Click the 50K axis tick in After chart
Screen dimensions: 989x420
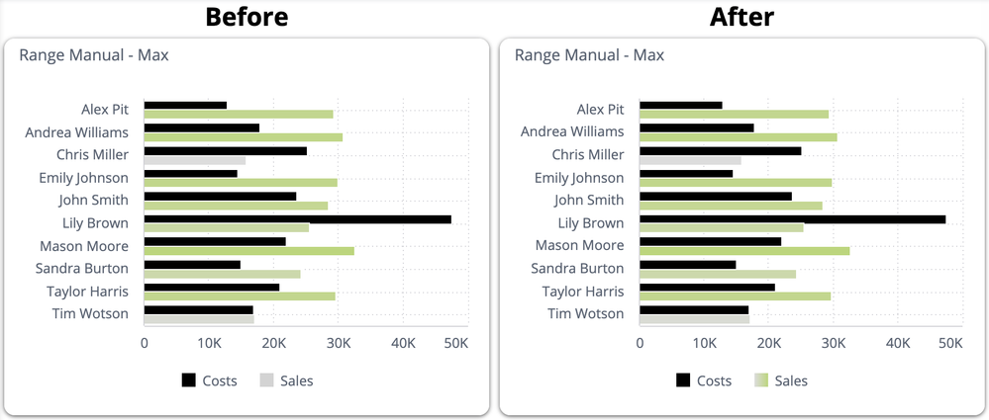[x=950, y=343]
